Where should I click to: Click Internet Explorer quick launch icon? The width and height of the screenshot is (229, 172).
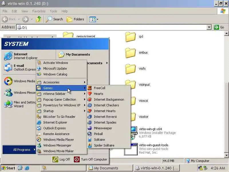[x=27, y=168]
